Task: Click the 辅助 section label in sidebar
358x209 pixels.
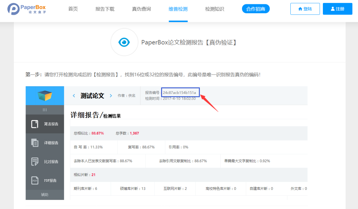Action: (45, 195)
